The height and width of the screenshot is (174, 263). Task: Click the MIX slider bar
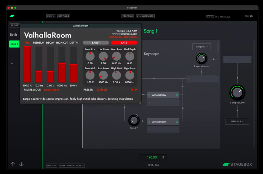(27, 64)
